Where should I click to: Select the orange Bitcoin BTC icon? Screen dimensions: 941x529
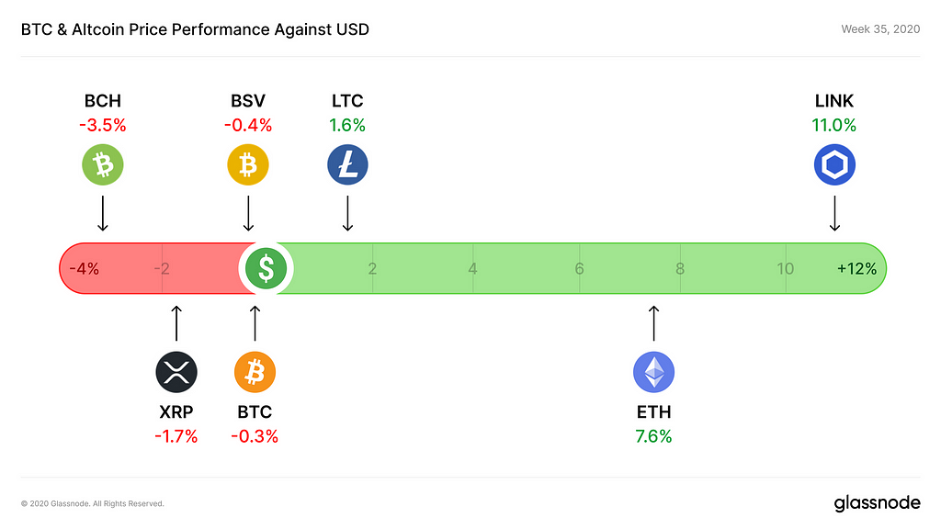click(255, 372)
